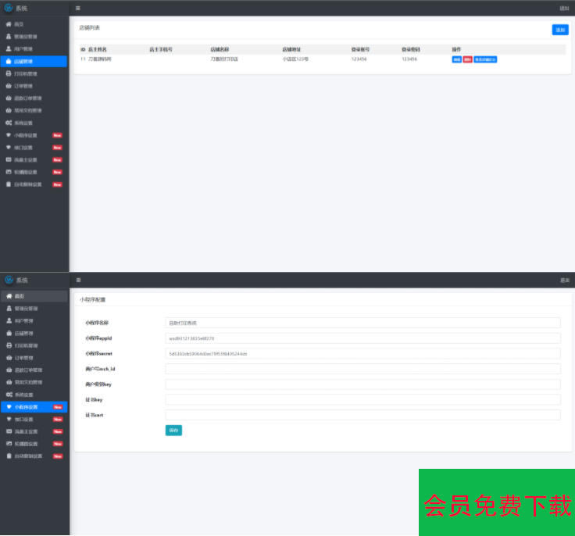The width and height of the screenshot is (575, 536).
Task: Click the 首页 home icon in the lower sidebar
Action: [x=9, y=296]
